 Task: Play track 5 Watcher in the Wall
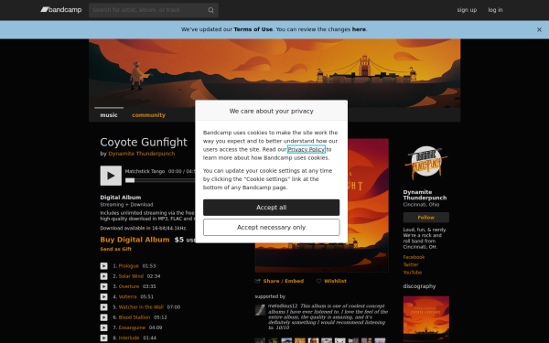[104, 307]
